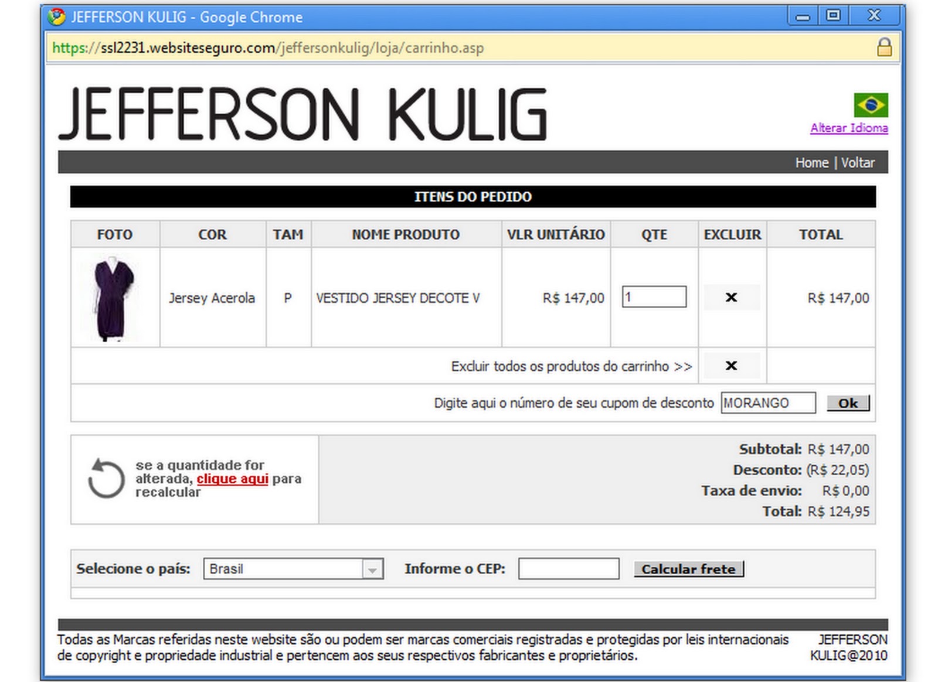Click the Voltar link
The height and width of the screenshot is (682, 938).
(858, 162)
